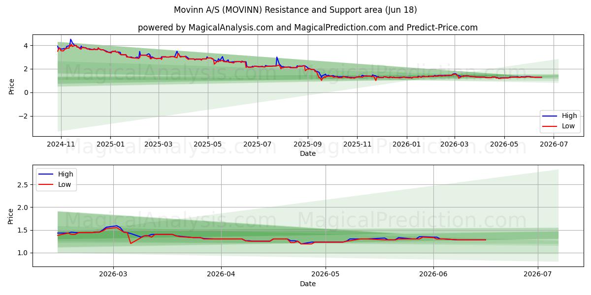591x295 pixels.
Task: Click 'Low' in the bottom chart legend
Action: tap(65, 184)
